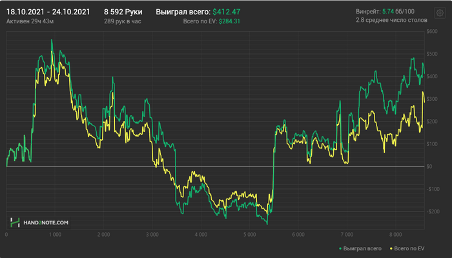The width and height of the screenshot is (452, 258).
Task: Toggle 'Выиграл всего' green legend series
Action: [x=360, y=248]
